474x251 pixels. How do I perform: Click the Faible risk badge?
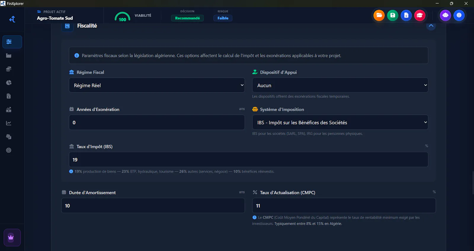click(223, 18)
